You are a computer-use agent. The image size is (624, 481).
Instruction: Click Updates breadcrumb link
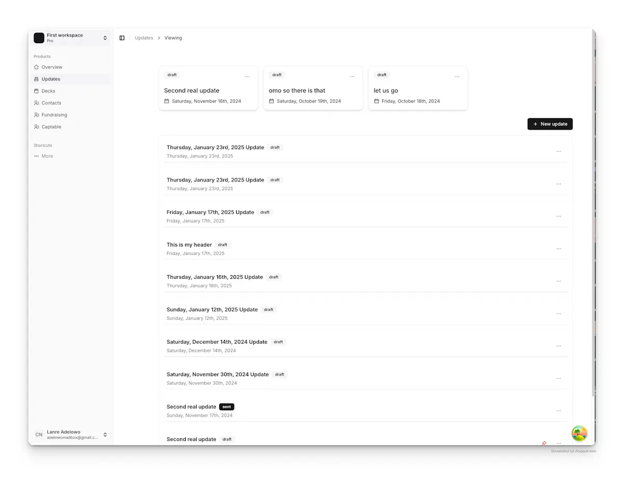144,38
